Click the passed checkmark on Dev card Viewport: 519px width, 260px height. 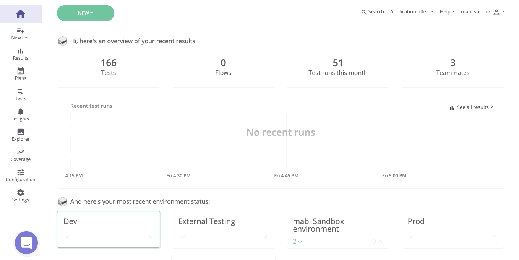(x=68, y=237)
